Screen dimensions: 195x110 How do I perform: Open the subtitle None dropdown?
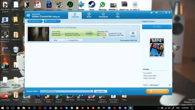click(58, 40)
